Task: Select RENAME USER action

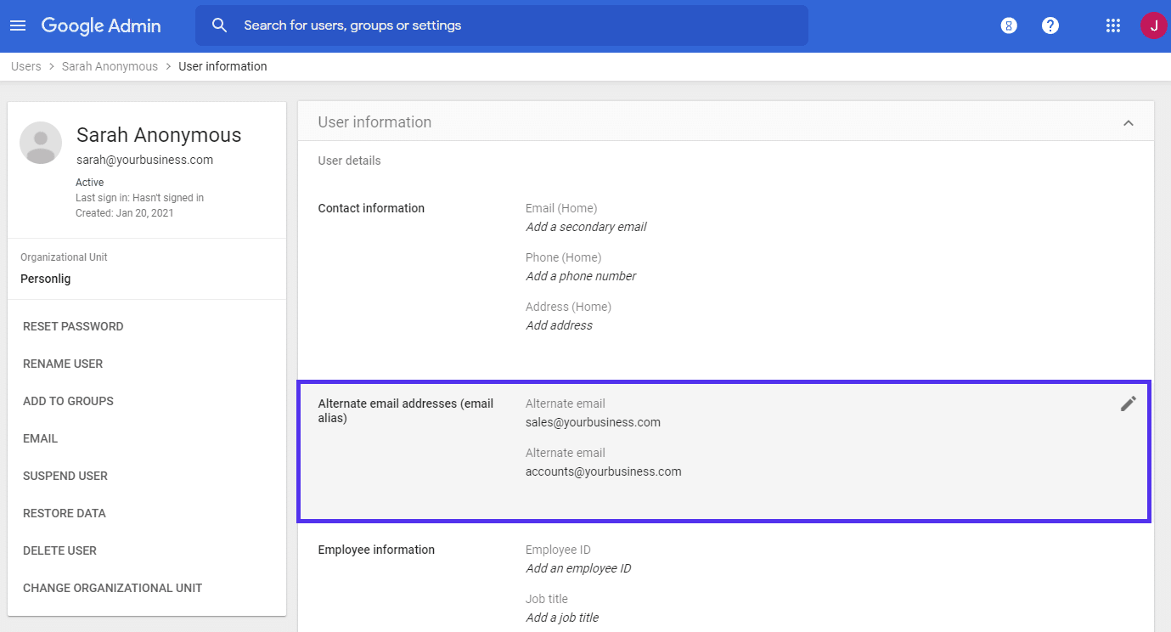Action: 63,363
